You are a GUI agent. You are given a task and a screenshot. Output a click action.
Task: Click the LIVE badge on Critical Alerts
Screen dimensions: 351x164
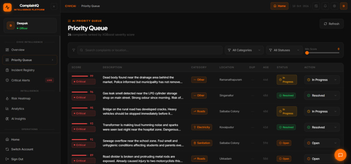tap(50, 80)
